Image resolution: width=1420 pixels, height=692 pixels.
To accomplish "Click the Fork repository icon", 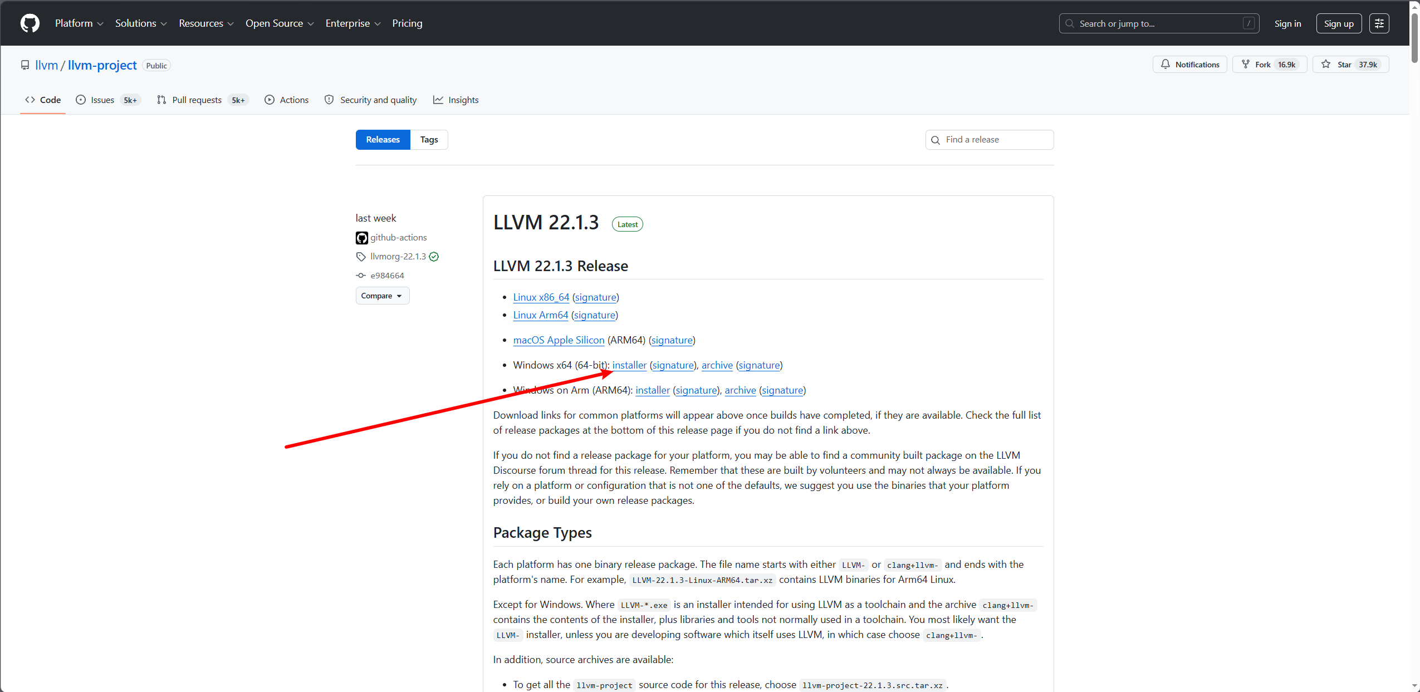I will 1246,65.
